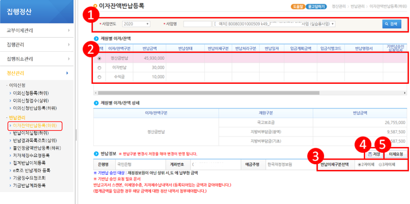Click the 재원별 이자/잔액 section arrow icon

96,39
